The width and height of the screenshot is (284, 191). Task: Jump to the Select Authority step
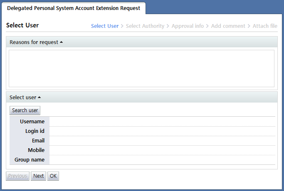(145, 26)
